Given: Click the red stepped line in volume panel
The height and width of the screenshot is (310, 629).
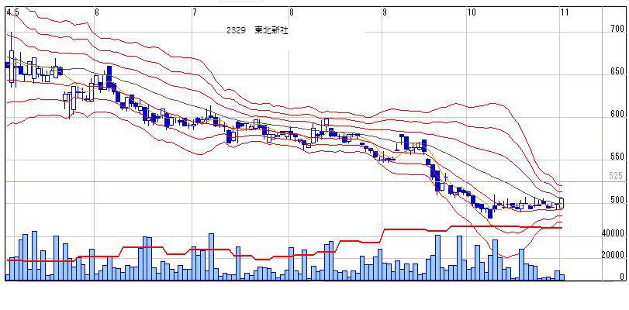Looking at the screenshot, I should [281, 257].
